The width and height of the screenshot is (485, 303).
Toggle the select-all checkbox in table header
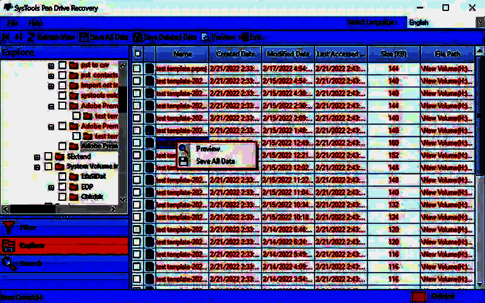[x=137, y=54]
